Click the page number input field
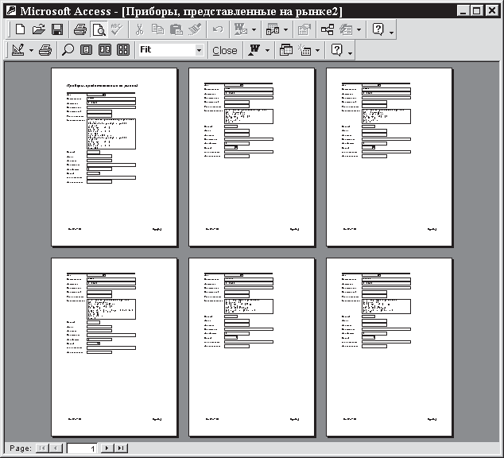504x458 pixels. pos(83,448)
